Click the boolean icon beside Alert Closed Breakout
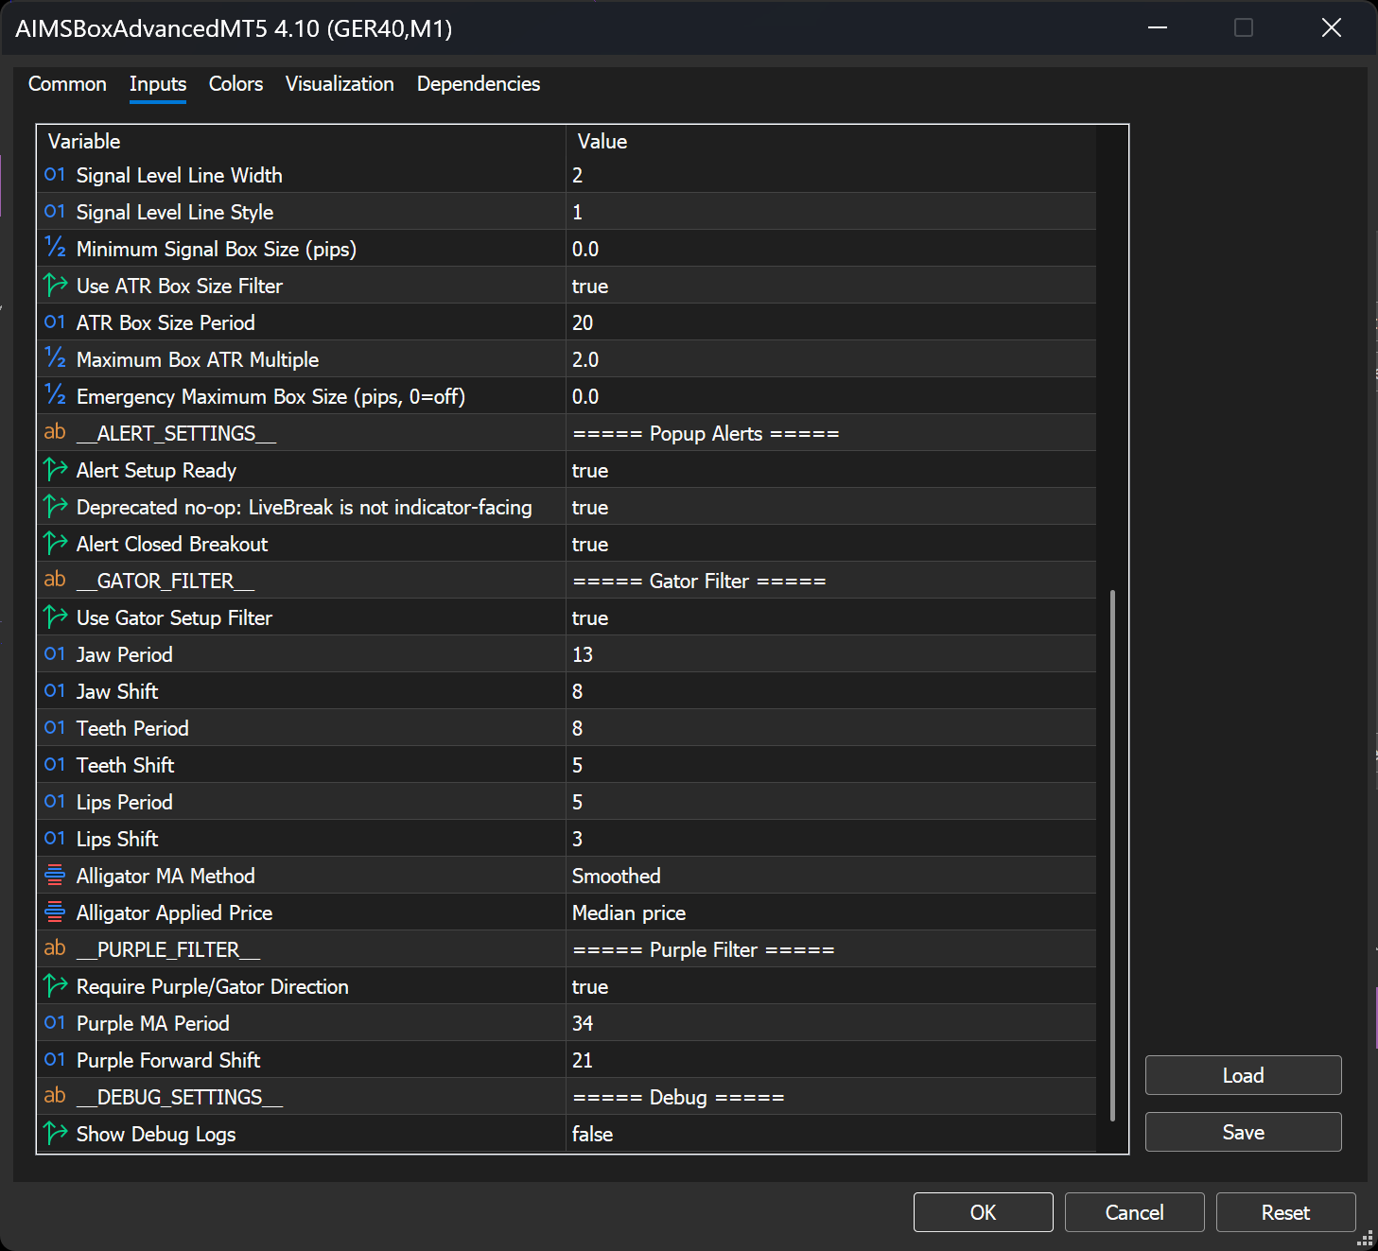 [x=55, y=543]
